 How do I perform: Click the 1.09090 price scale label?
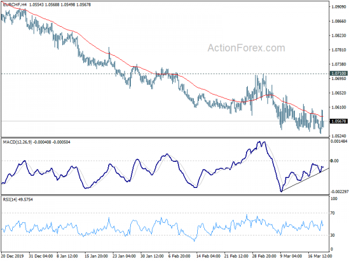click(x=339, y=7)
